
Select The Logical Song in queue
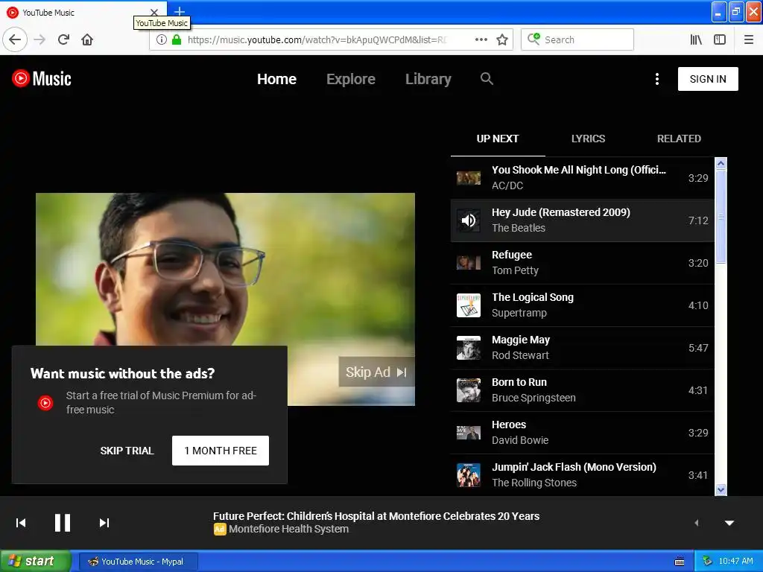tap(582, 305)
